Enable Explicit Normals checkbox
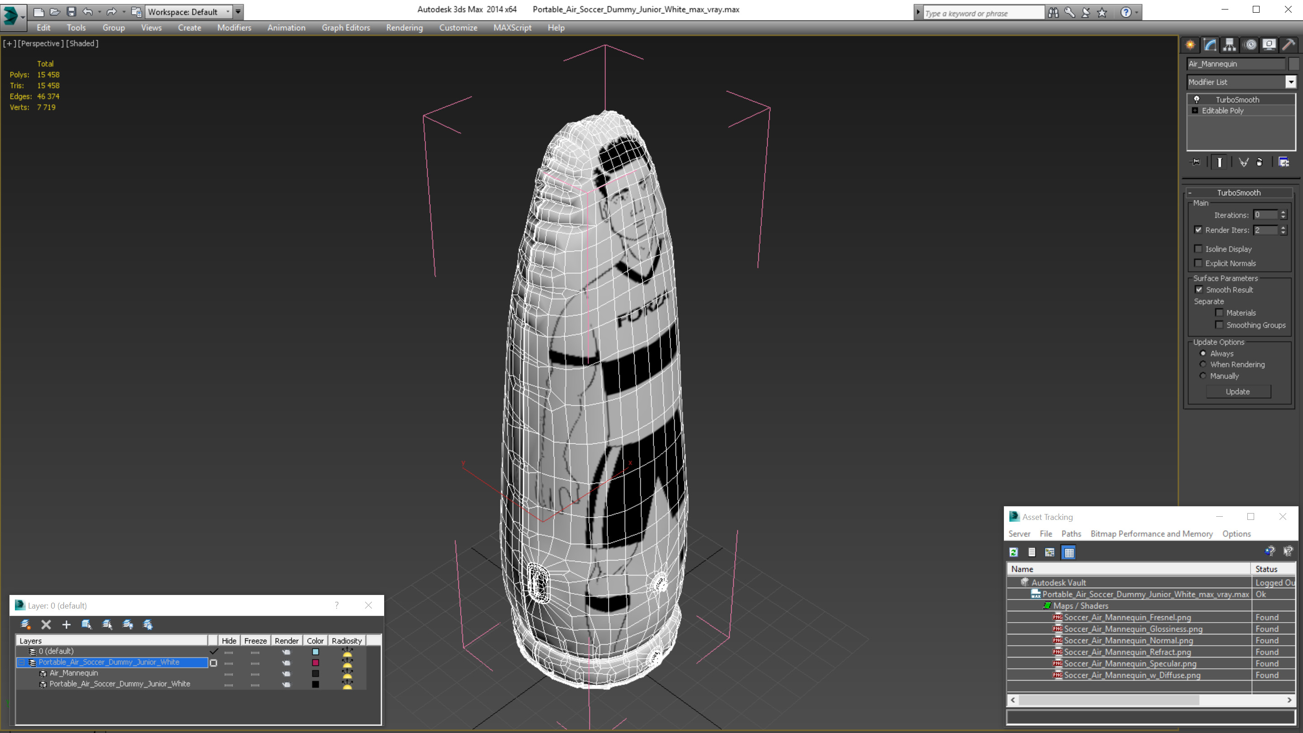The image size is (1303, 733). (x=1198, y=263)
